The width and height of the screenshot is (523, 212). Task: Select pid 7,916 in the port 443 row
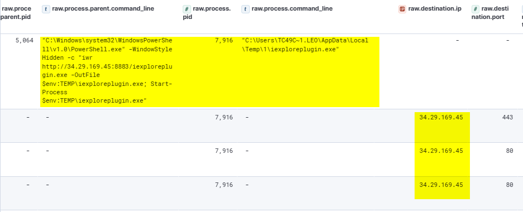click(x=224, y=117)
